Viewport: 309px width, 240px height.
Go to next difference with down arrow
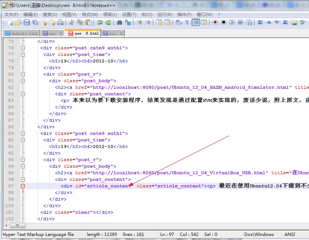point(277,22)
